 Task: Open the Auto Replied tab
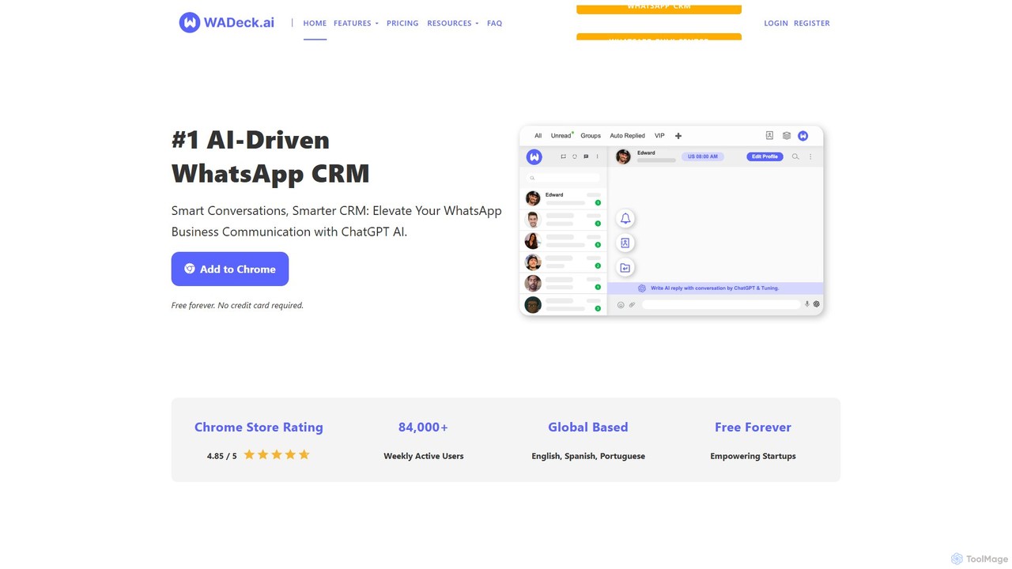tap(628, 136)
